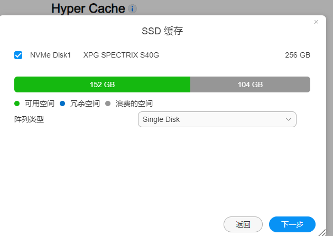Click the dialog resize grip corner
This screenshot has height=236, width=333.
(x=322, y=233)
